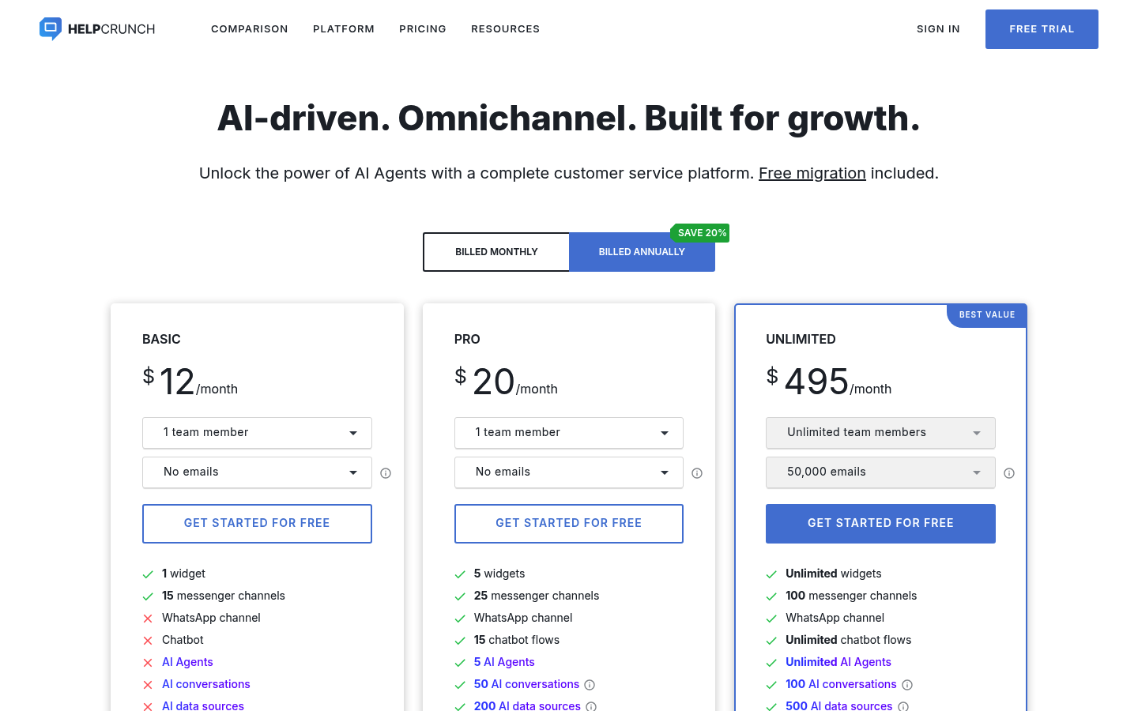This screenshot has height=711, width=1138.
Task: Click info icon next to 50 AI conversations
Action: (590, 685)
